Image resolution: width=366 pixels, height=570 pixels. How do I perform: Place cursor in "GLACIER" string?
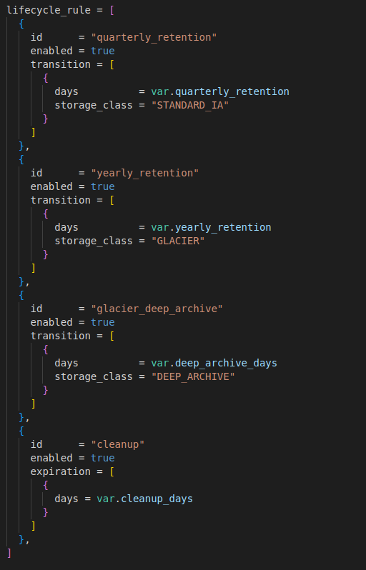[x=178, y=241]
